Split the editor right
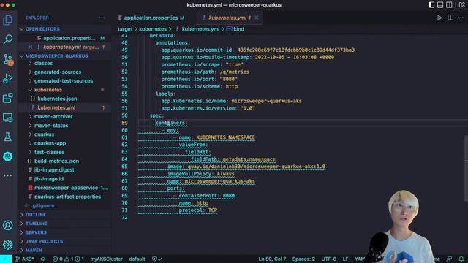Viewport: 468px width, 263px height. tap(450, 18)
